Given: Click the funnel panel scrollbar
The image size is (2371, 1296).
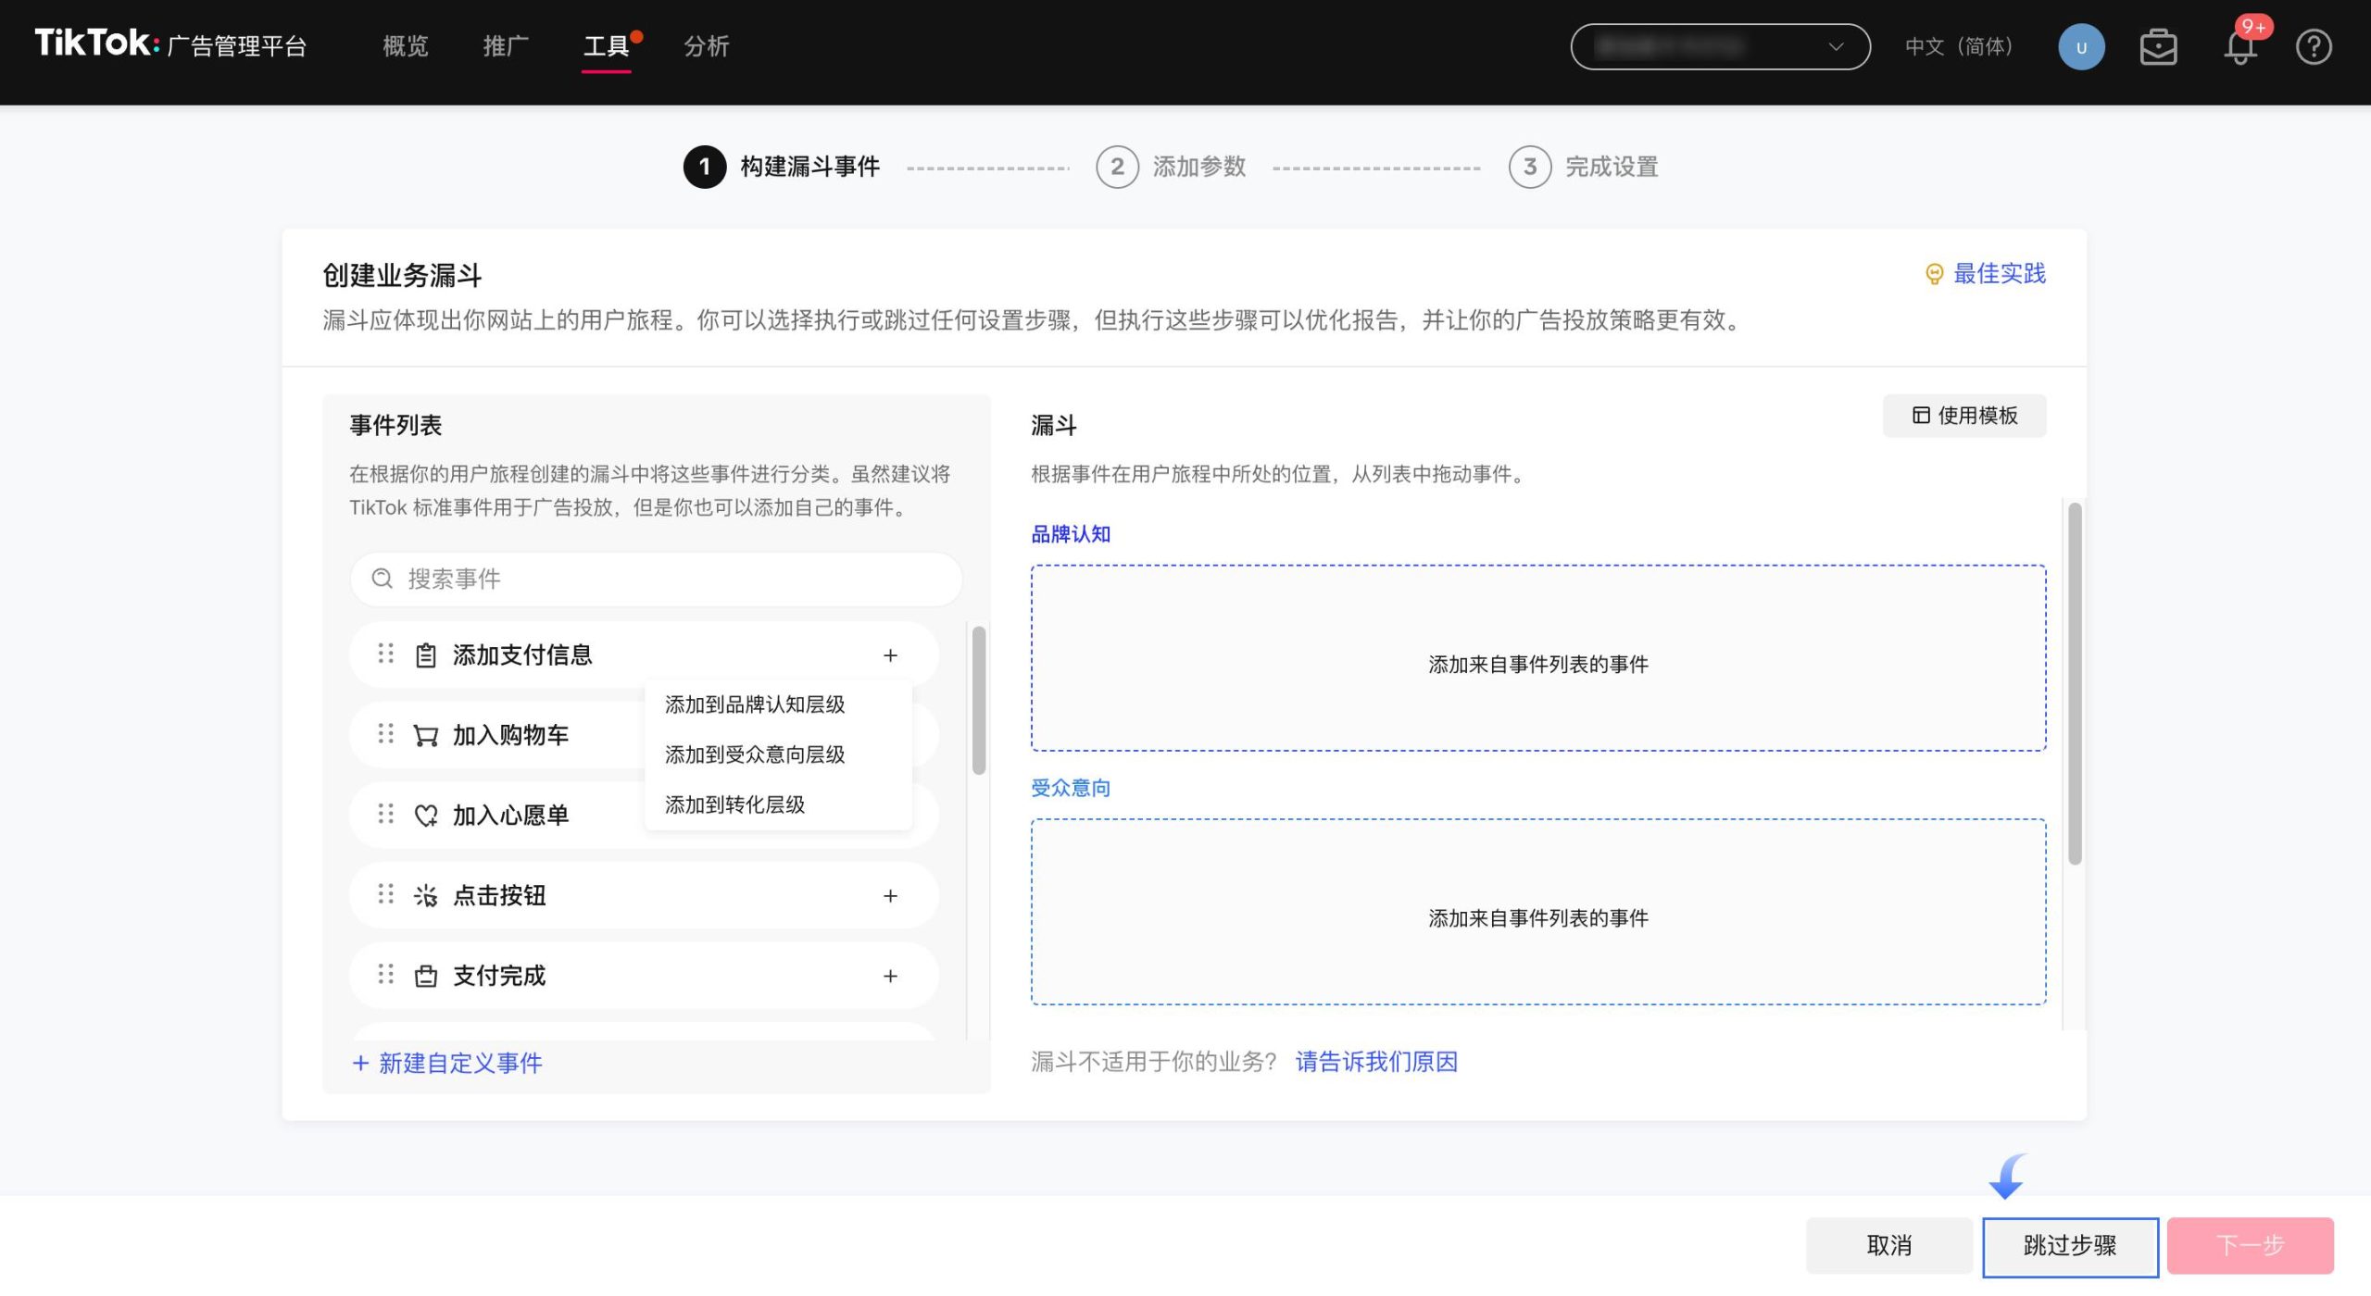Looking at the screenshot, I should (2074, 684).
